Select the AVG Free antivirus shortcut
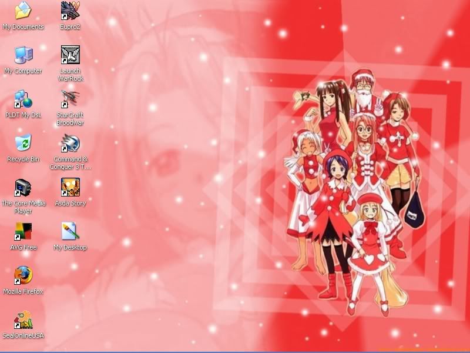This screenshot has width=470, height=353. [23, 232]
